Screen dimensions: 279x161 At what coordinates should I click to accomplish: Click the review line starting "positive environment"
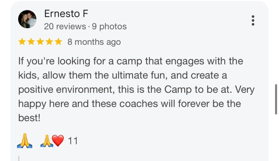(136, 90)
